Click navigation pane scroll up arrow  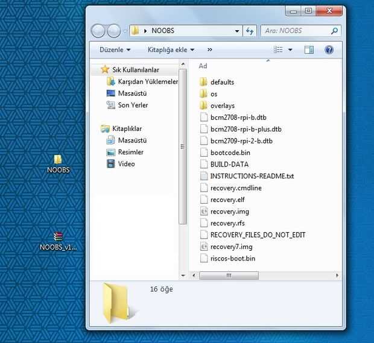(x=183, y=64)
